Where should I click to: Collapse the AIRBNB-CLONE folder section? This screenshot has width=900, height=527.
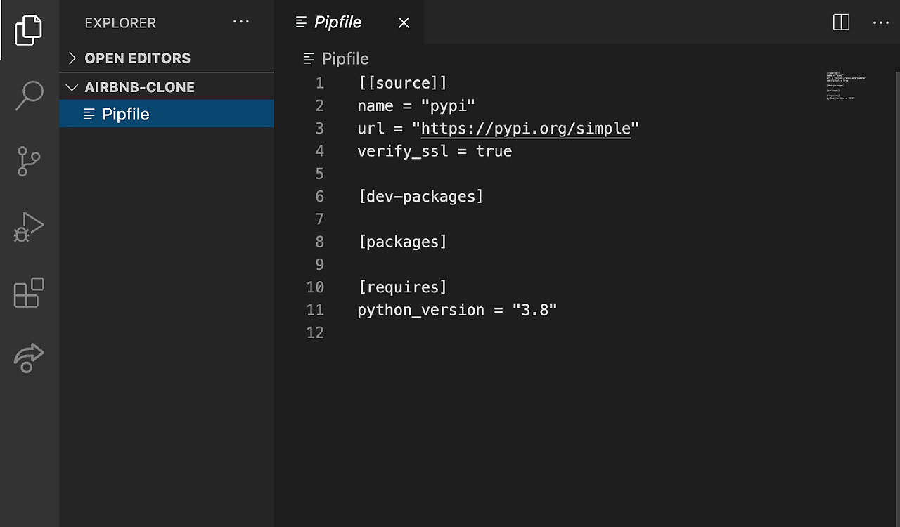[x=167, y=87]
